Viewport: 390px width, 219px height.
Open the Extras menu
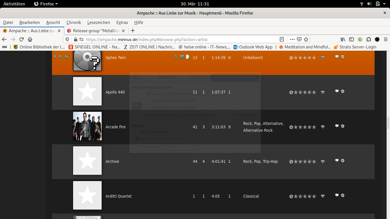[x=122, y=23]
